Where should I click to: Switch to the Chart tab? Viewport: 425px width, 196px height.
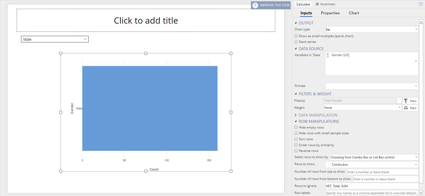click(x=354, y=13)
